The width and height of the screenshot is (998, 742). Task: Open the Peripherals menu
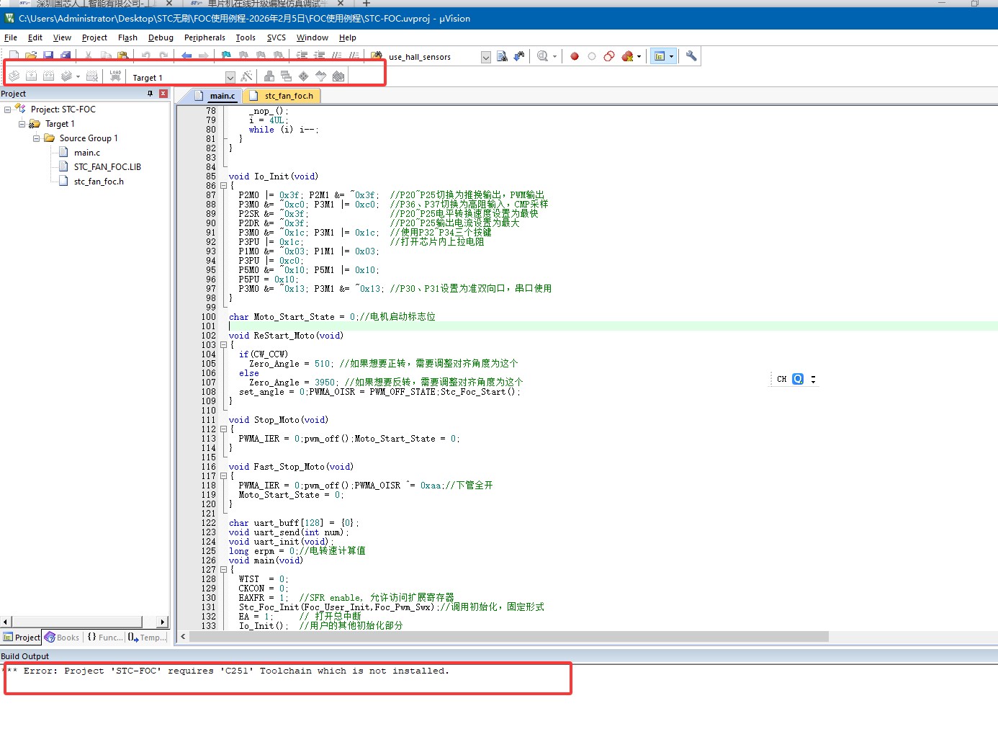tap(204, 37)
